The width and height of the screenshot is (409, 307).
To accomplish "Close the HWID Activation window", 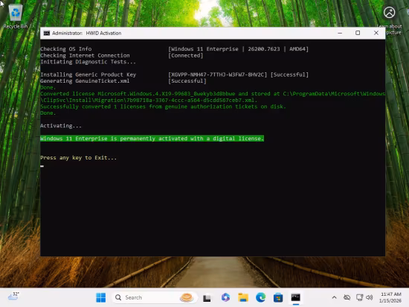I will (x=376, y=34).
